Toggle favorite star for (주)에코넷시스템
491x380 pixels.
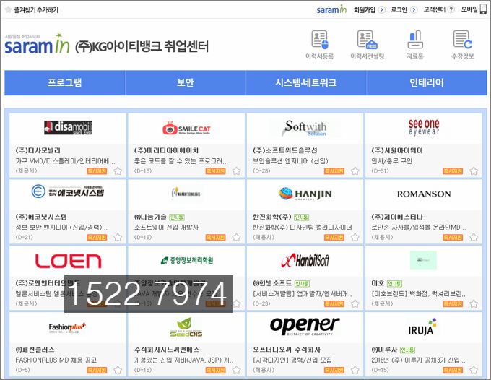pos(118,238)
